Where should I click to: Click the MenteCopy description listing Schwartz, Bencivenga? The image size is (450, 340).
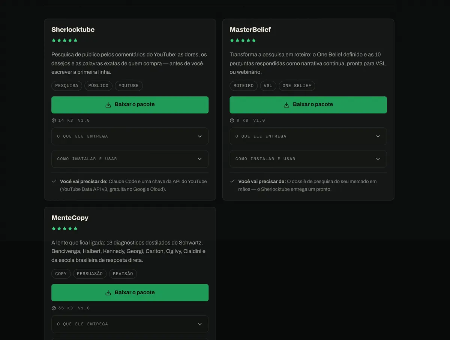pos(129,251)
